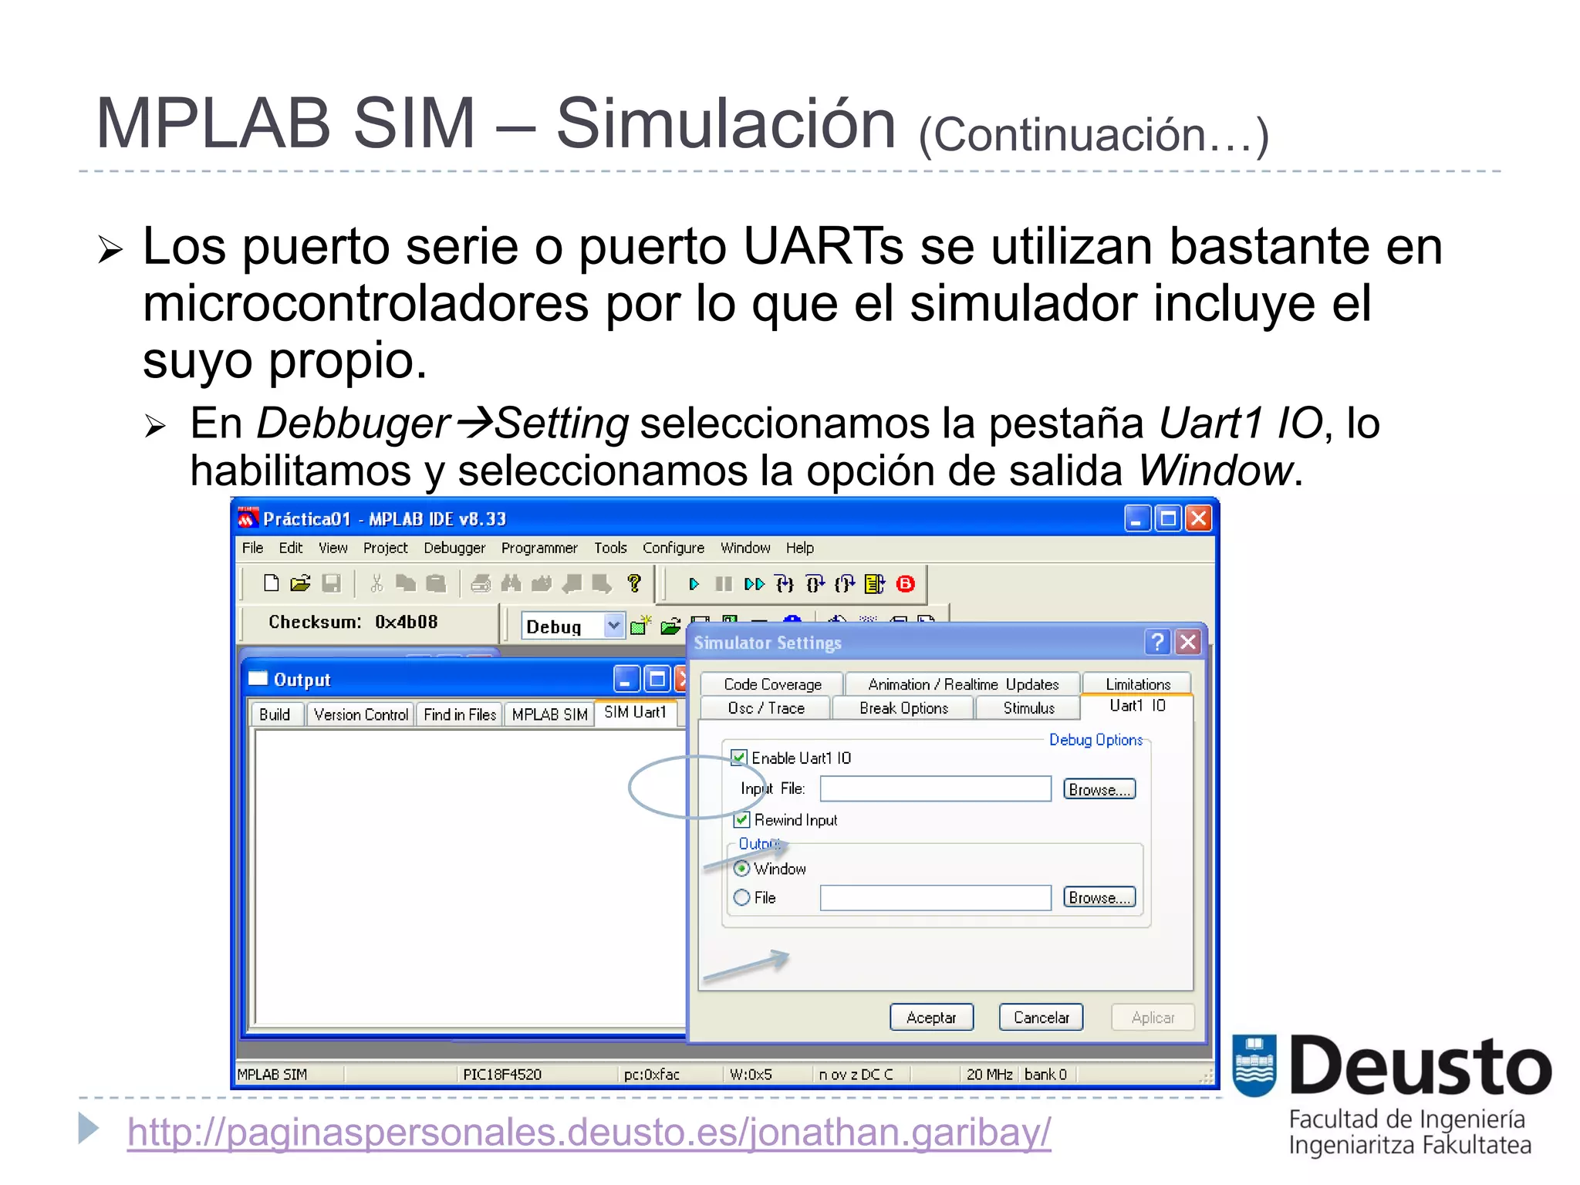This screenshot has height=1185, width=1580.
Task: Click inside the Output window text area
Action: [469, 876]
